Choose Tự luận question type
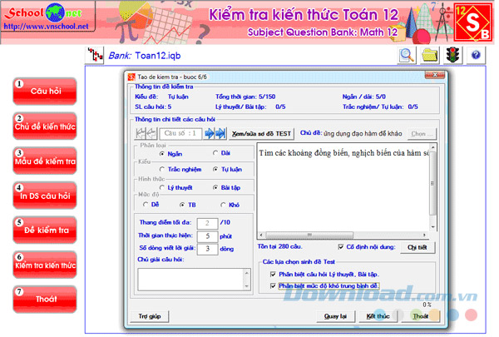Screen dimensions: 499x337 [215, 170]
